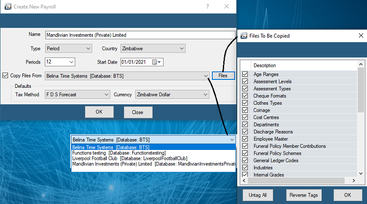Click the Untag All button

pos(258,195)
